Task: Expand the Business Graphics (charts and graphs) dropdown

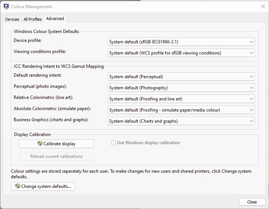Action: (181, 121)
